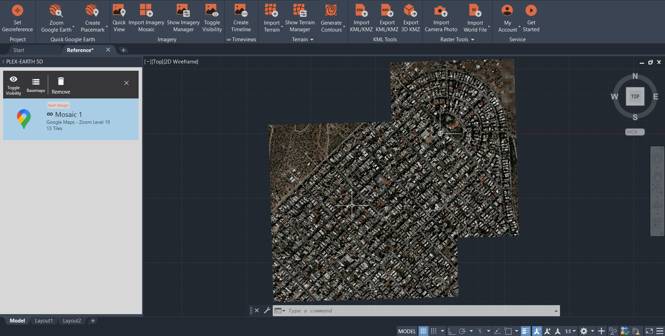Open the WCS coordinate system dropdown
The width and height of the screenshot is (665, 336).
[x=635, y=132]
